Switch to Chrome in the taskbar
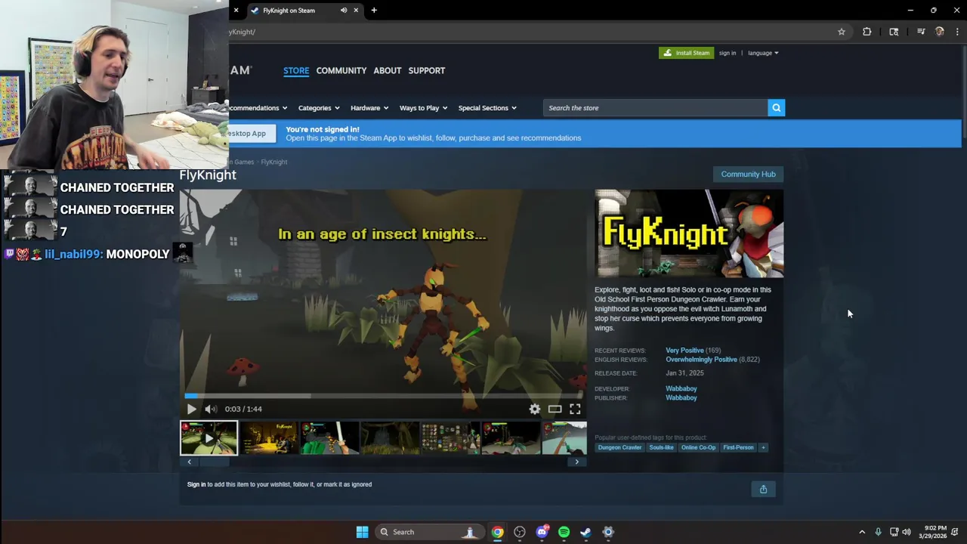 [497, 532]
